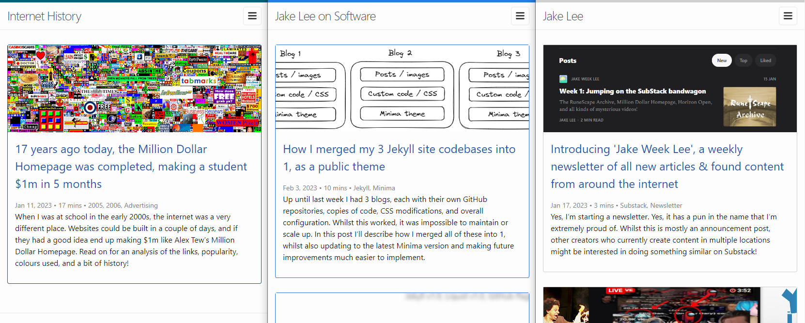Screen dimensions: 805x323
Task: Click the Blog 1 Blog 2 Blog 3 diagram image
Action: pos(402,89)
